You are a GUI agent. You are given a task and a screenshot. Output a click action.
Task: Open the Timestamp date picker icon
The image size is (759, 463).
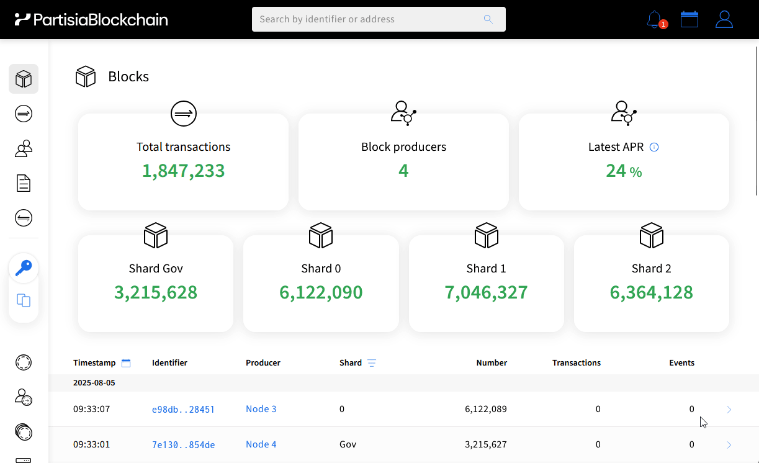(126, 363)
